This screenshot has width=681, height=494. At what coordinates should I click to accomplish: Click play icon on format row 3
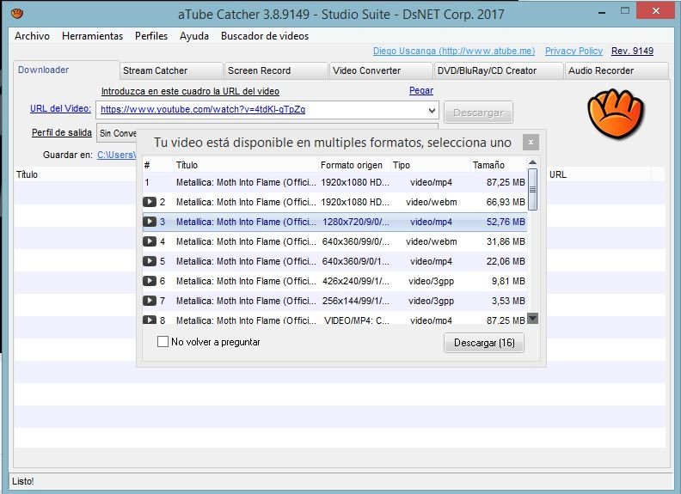[x=150, y=222]
